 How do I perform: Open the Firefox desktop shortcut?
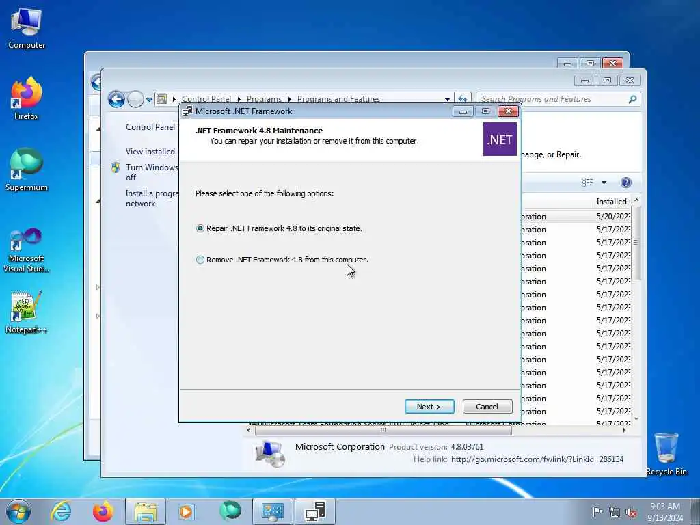(x=27, y=98)
